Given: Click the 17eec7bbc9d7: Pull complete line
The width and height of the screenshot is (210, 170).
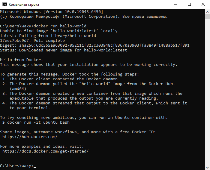Looking at the screenshot, I should tap(32, 41).
